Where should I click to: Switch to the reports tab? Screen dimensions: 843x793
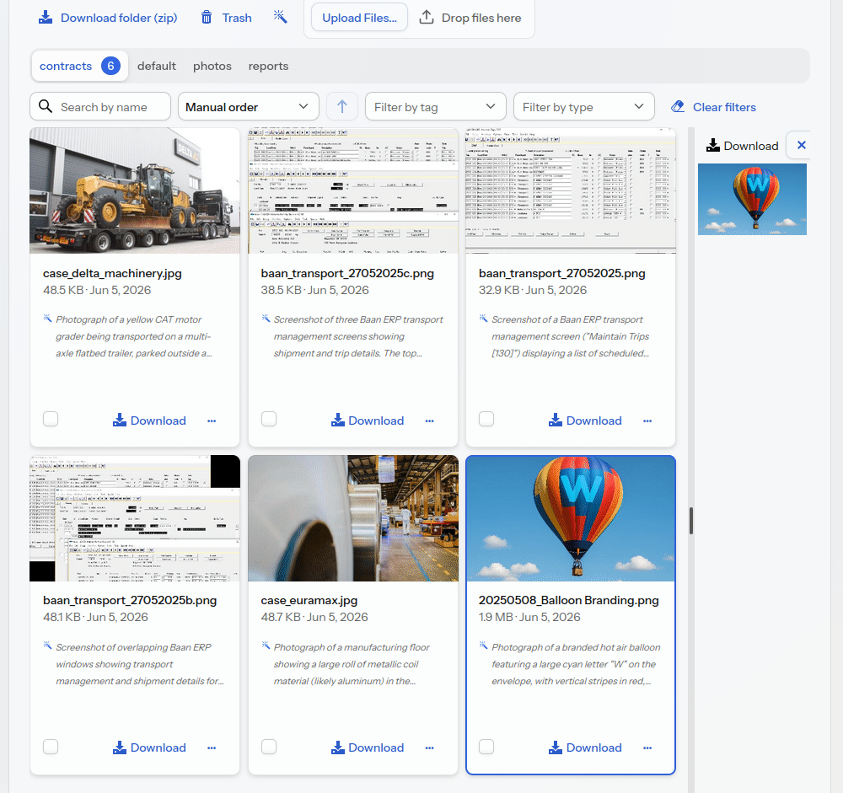268,66
